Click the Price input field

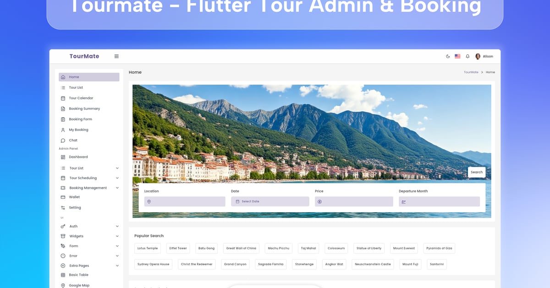click(354, 202)
